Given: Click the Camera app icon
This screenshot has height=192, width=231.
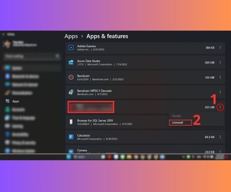Looking at the screenshot, I should (x=71, y=151).
